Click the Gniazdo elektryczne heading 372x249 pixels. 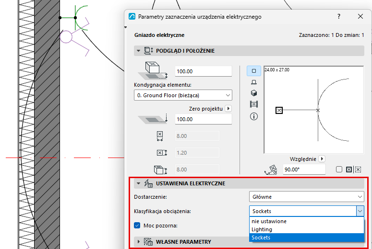159,35
